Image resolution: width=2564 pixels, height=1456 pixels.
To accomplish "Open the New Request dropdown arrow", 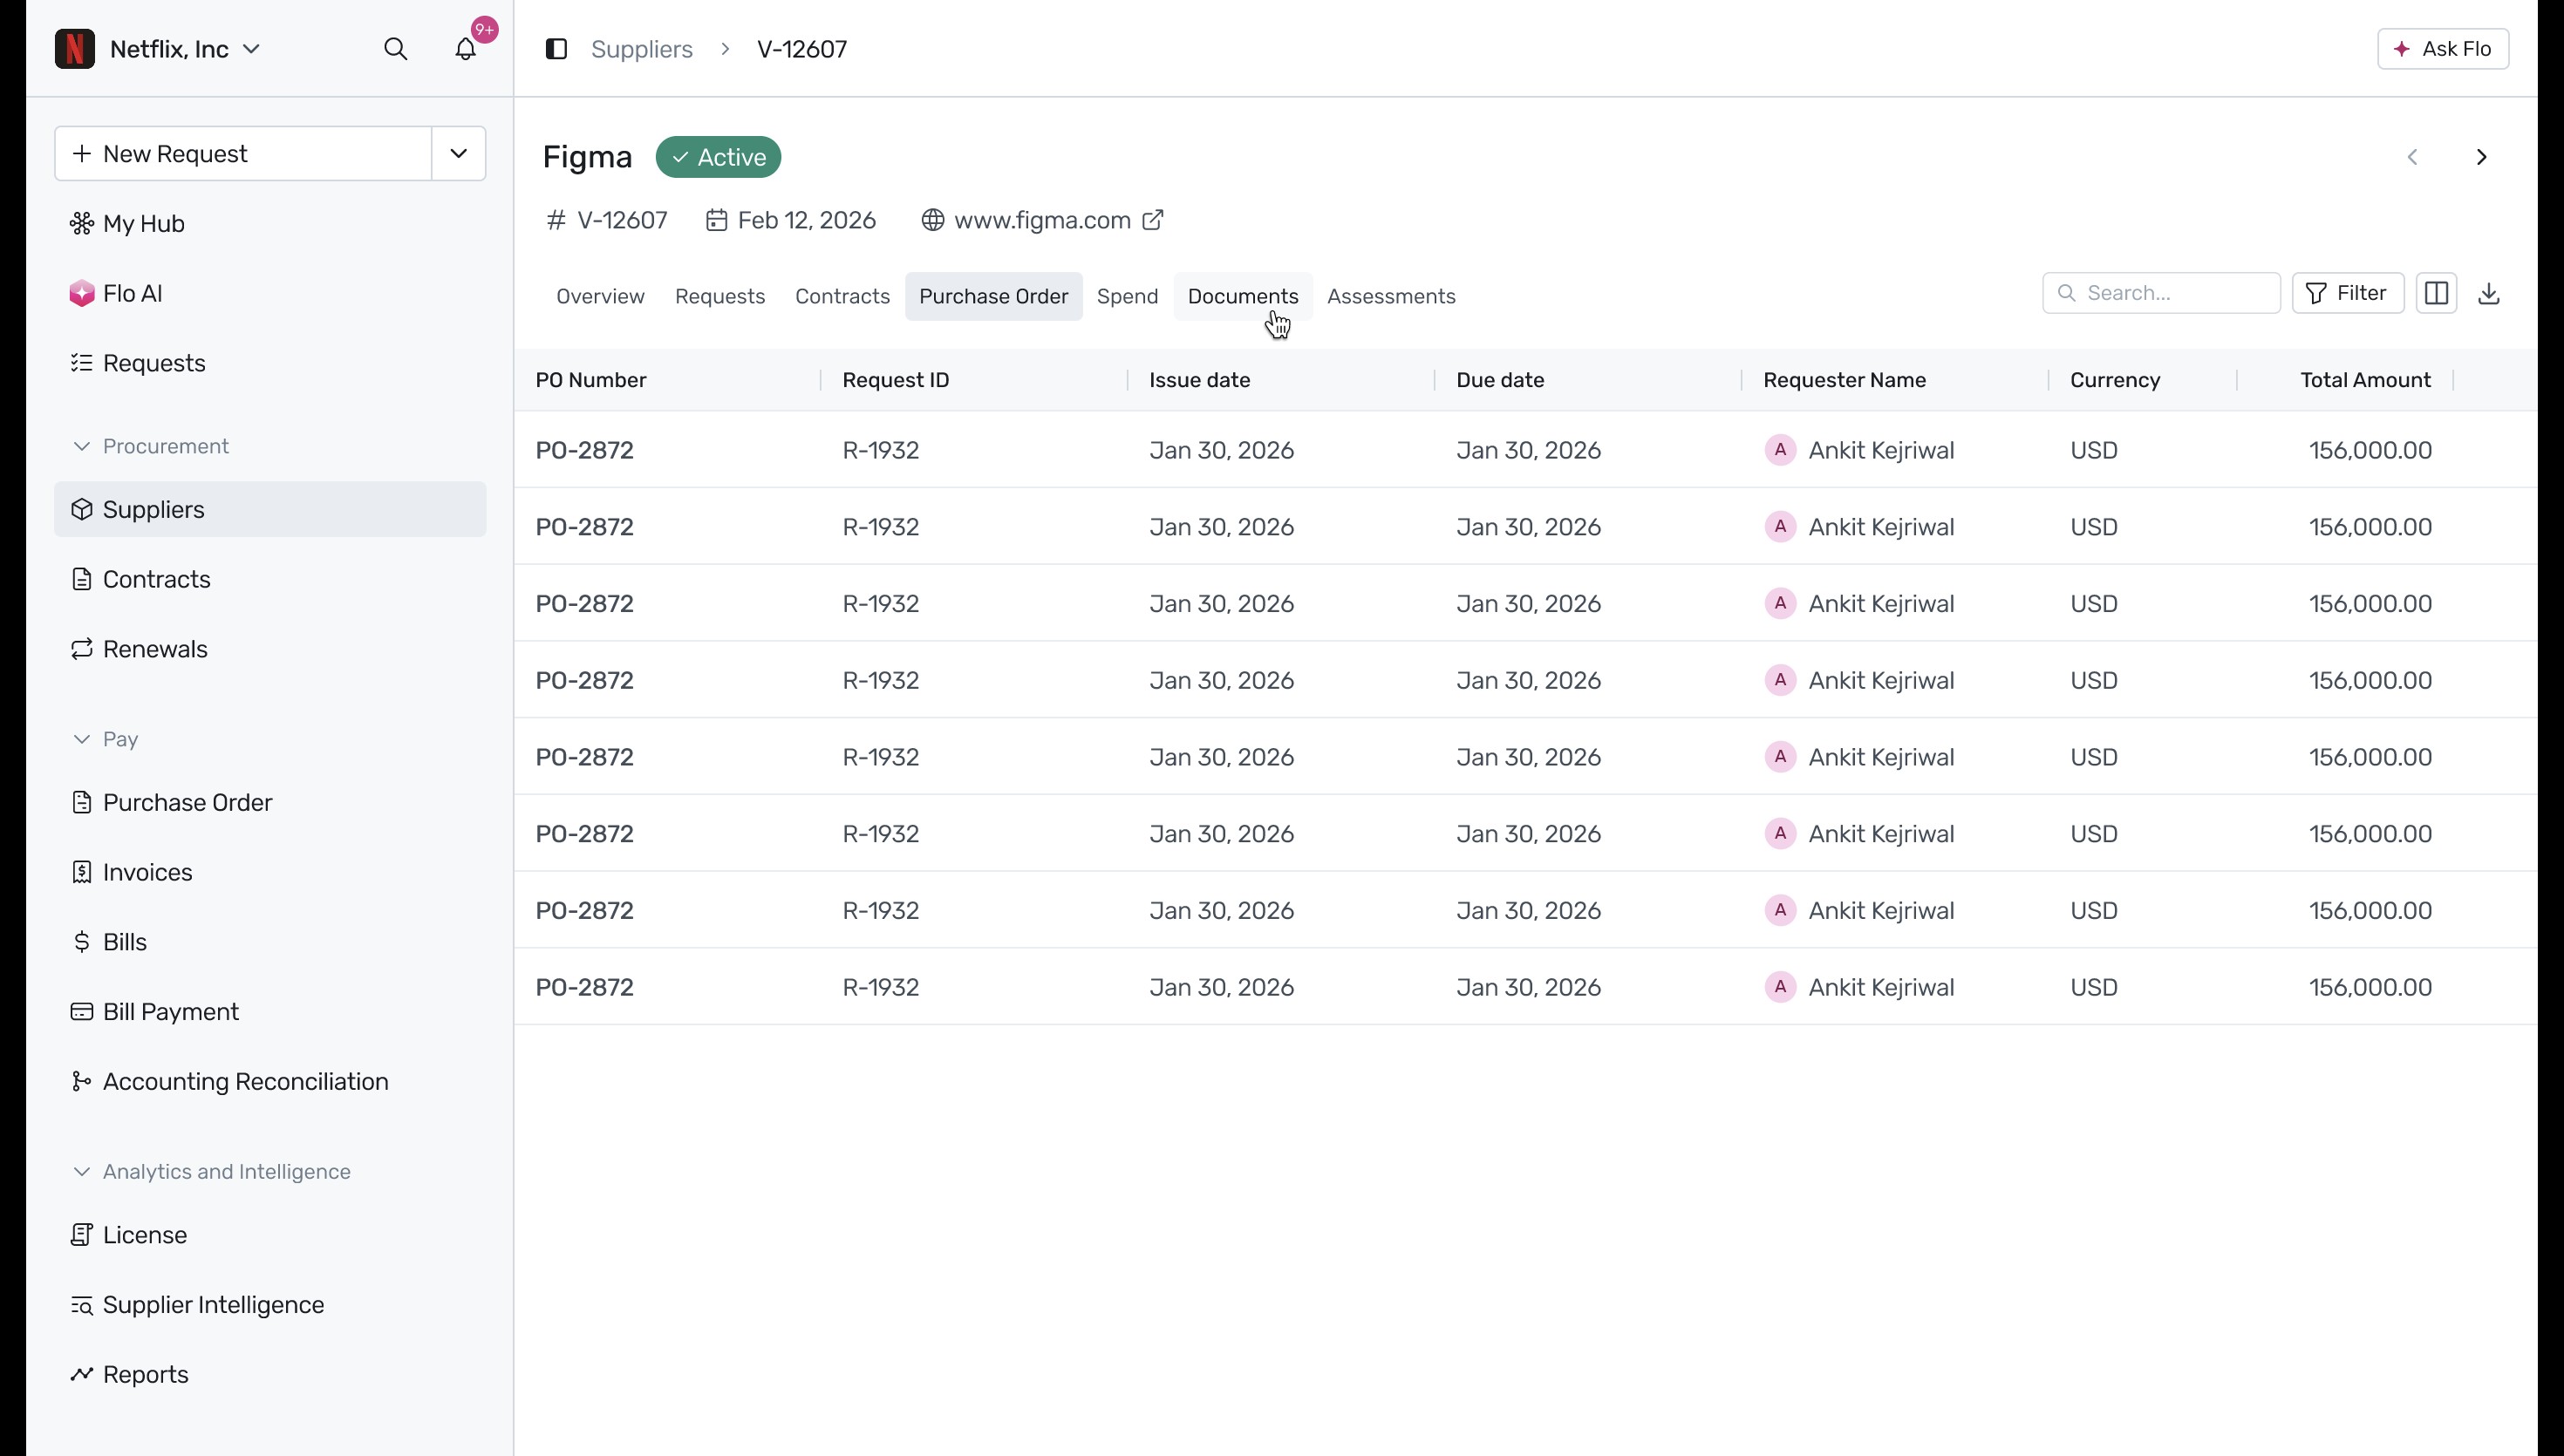I will 459,154.
